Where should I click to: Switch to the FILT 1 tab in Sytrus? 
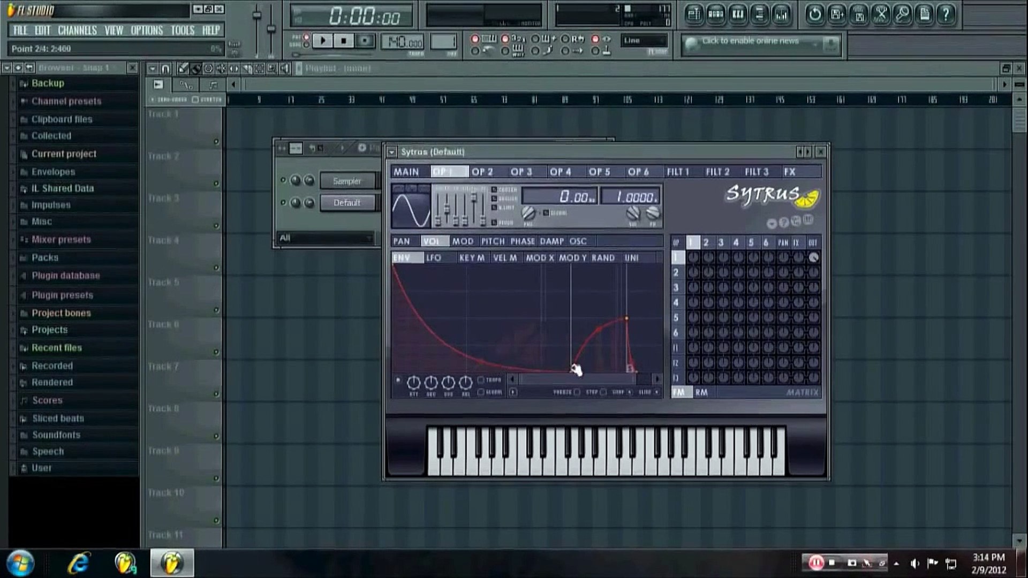pyautogui.click(x=678, y=172)
